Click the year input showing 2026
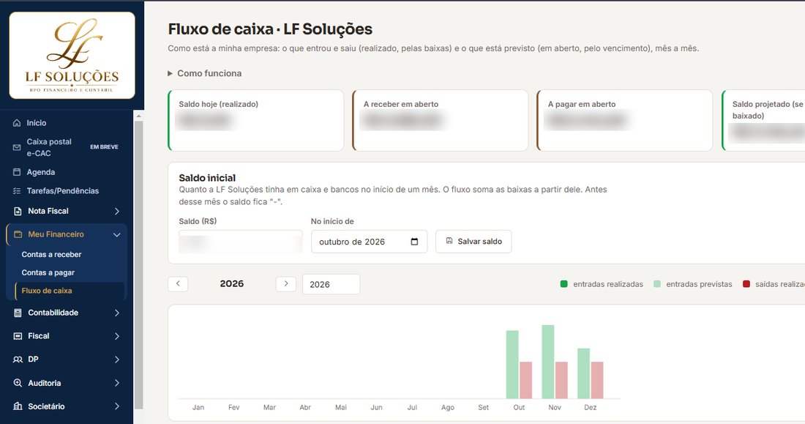Image resolution: width=805 pixels, height=424 pixels. point(331,284)
